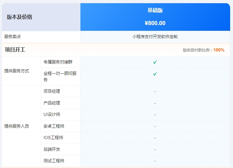The width and height of the screenshot is (233, 168).
Task: Click the 测试工程师 row label
Action: point(54,161)
